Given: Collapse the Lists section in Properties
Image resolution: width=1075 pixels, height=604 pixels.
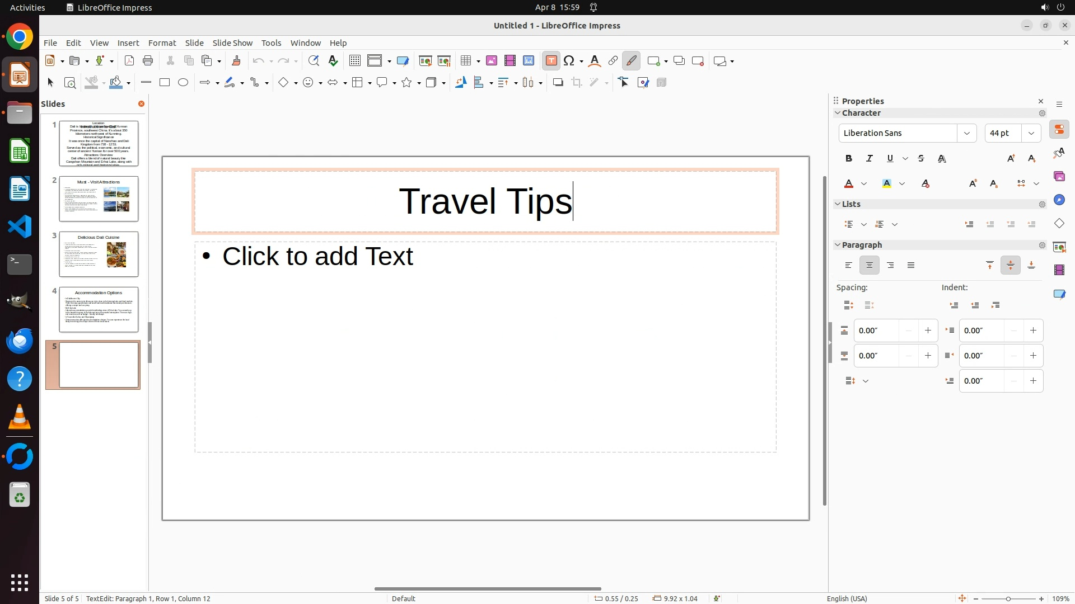Looking at the screenshot, I should pyautogui.click(x=838, y=204).
